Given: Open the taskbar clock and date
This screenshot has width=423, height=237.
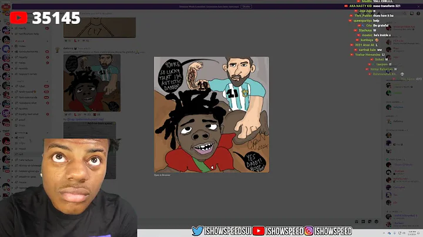Looking at the screenshot, I should pos(412,233).
